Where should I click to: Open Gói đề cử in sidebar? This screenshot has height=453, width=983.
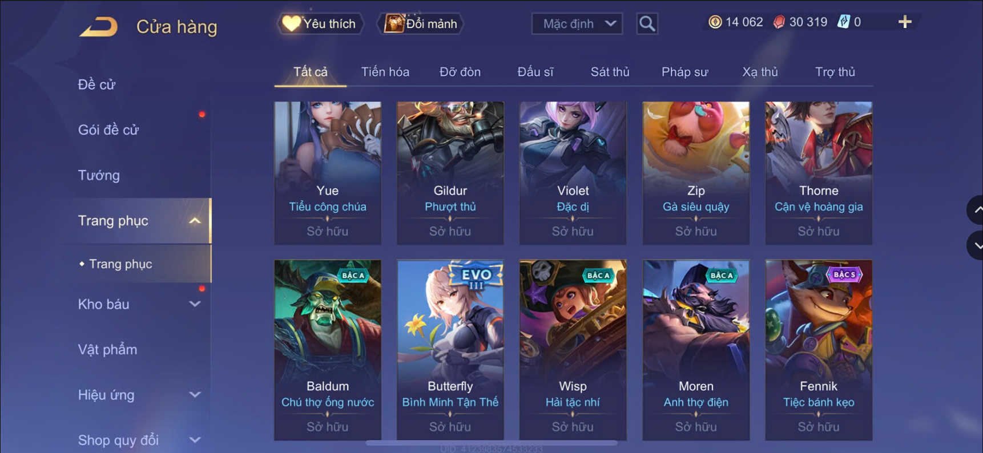(108, 130)
